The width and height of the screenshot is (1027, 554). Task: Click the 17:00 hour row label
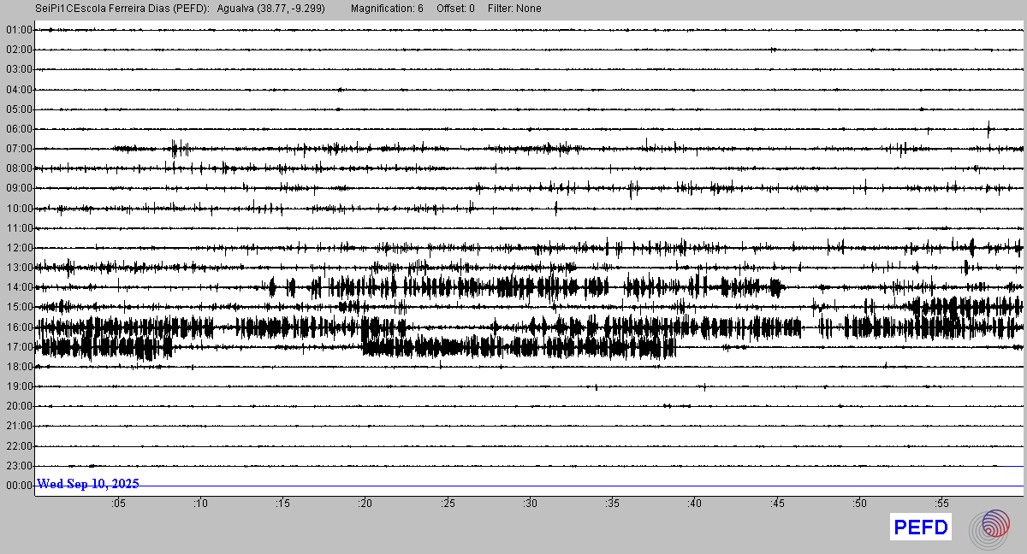click(19, 347)
